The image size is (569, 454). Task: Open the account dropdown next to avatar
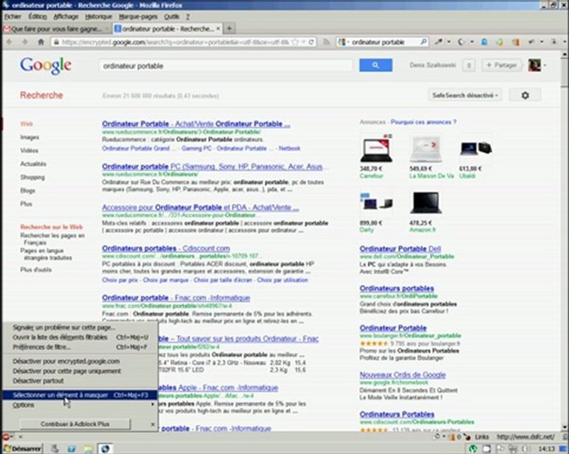pyautogui.click(x=544, y=66)
